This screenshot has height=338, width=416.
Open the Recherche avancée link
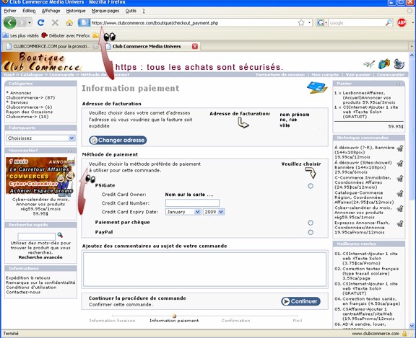pos(40,257)
